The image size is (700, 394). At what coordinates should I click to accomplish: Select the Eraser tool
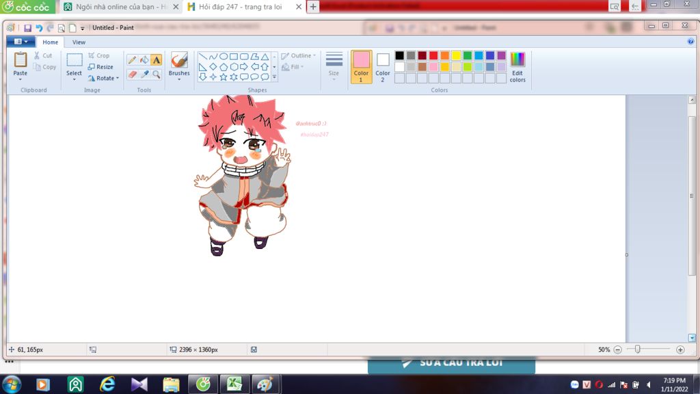132,74
